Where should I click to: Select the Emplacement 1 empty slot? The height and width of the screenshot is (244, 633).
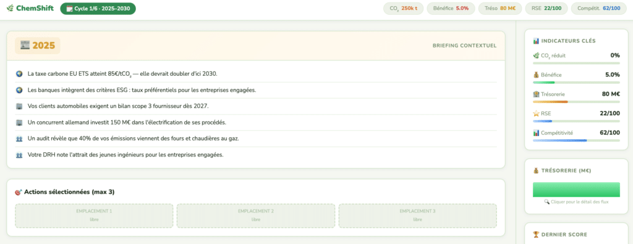point(94,216)
